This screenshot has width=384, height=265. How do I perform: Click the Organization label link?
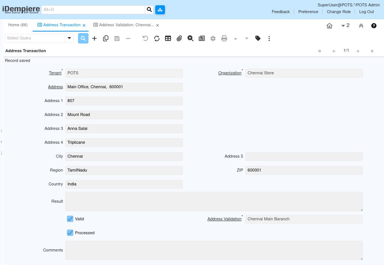coord(230,73)
